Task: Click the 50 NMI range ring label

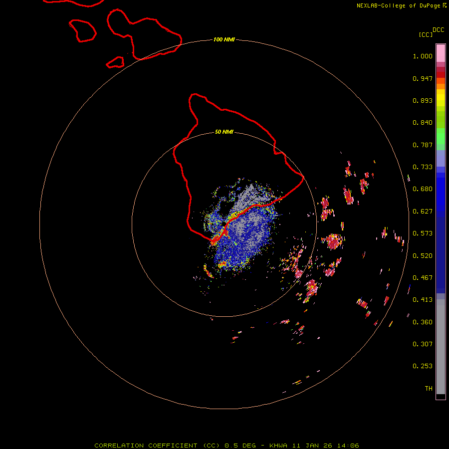Action: click(x=224, y=132)
